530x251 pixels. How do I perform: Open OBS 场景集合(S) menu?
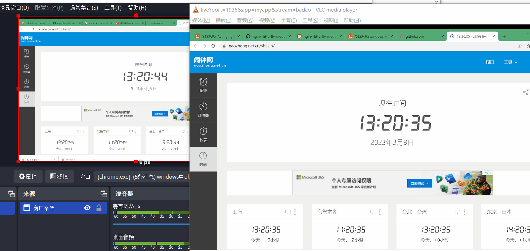point(84,8)
